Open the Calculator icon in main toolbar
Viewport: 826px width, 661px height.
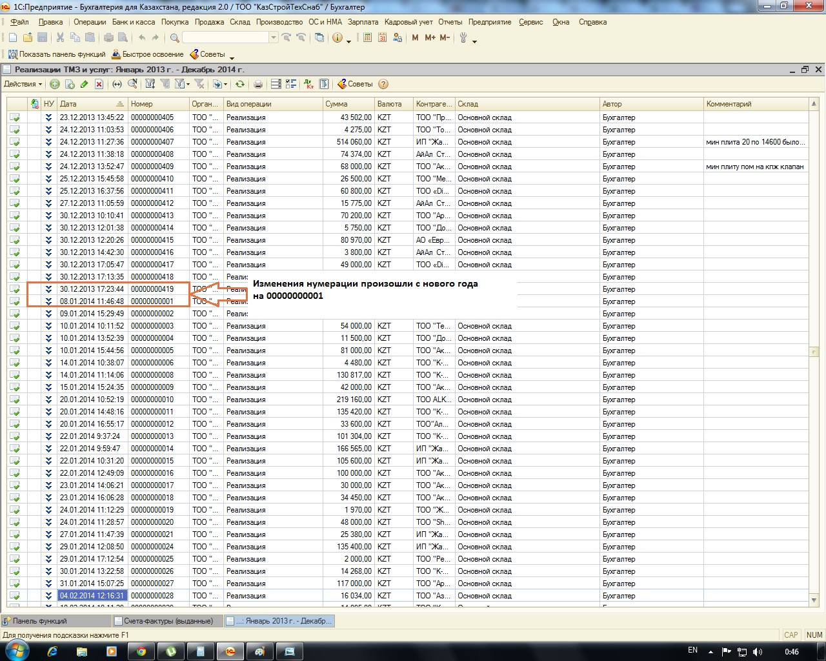click(367, 37)
